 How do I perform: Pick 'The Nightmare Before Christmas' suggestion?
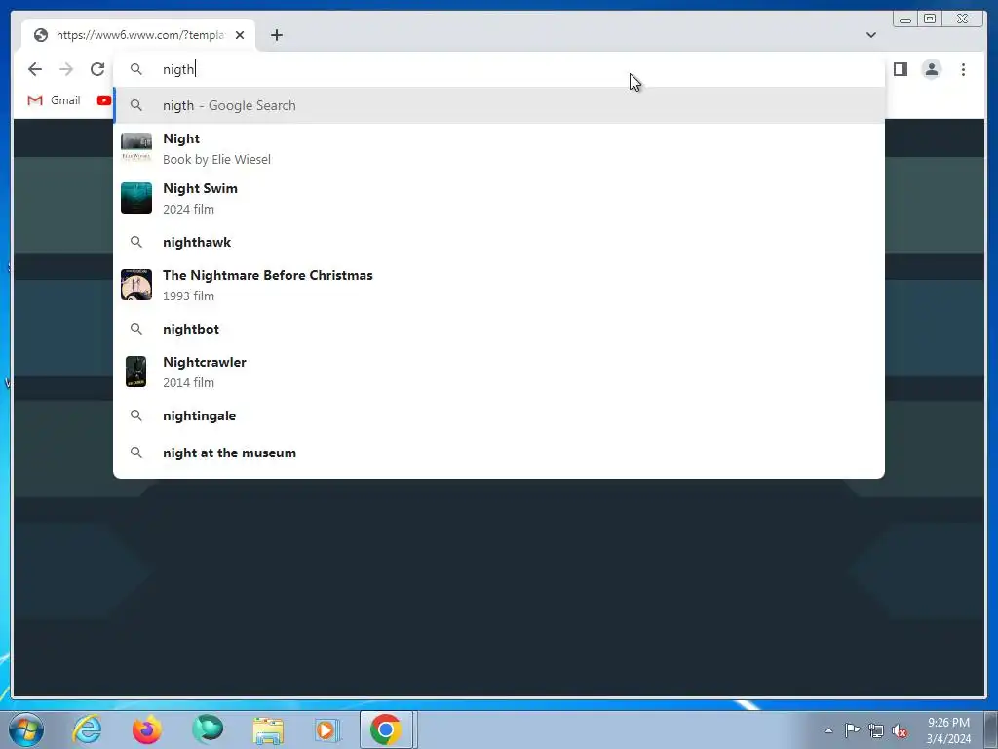498,286
